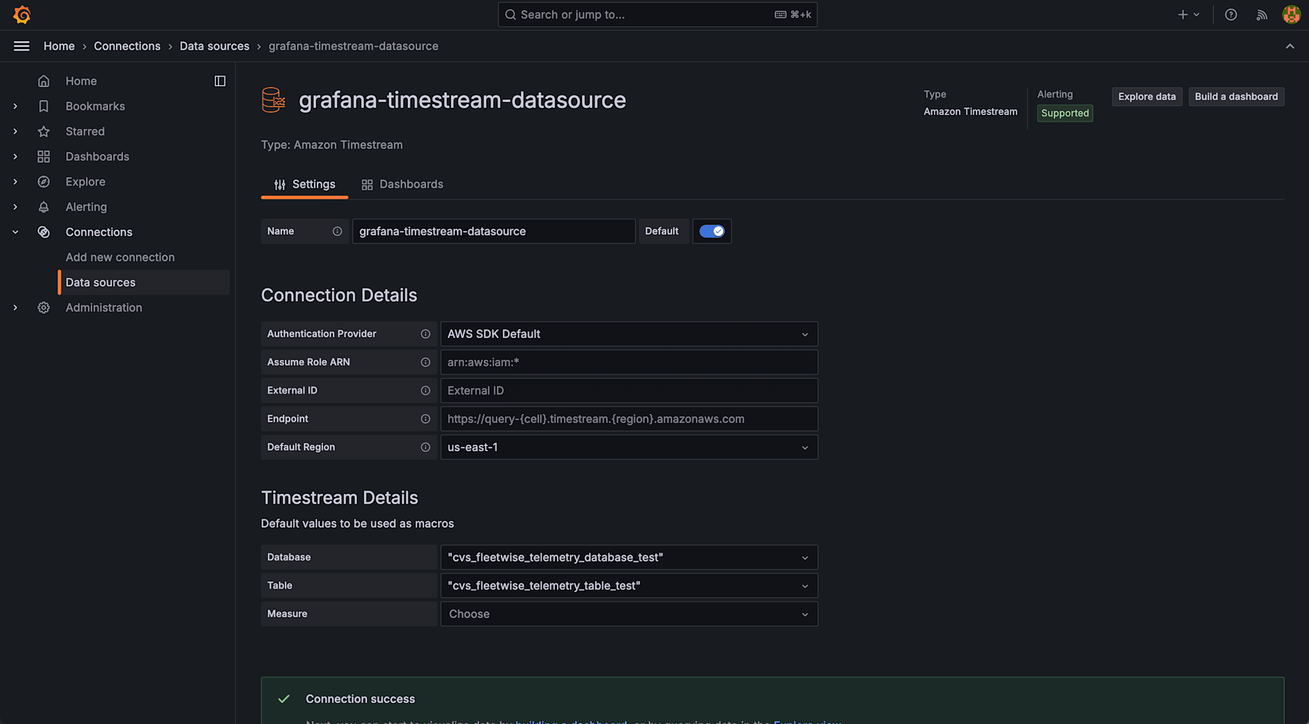Toggle the Default datasource switch

[x=712, y=231]
